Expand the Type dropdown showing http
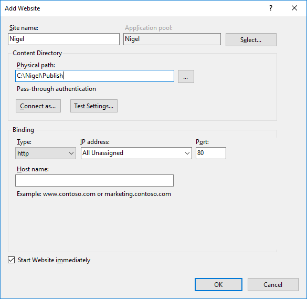The image size is (307, 299). (x=46, y=153)
